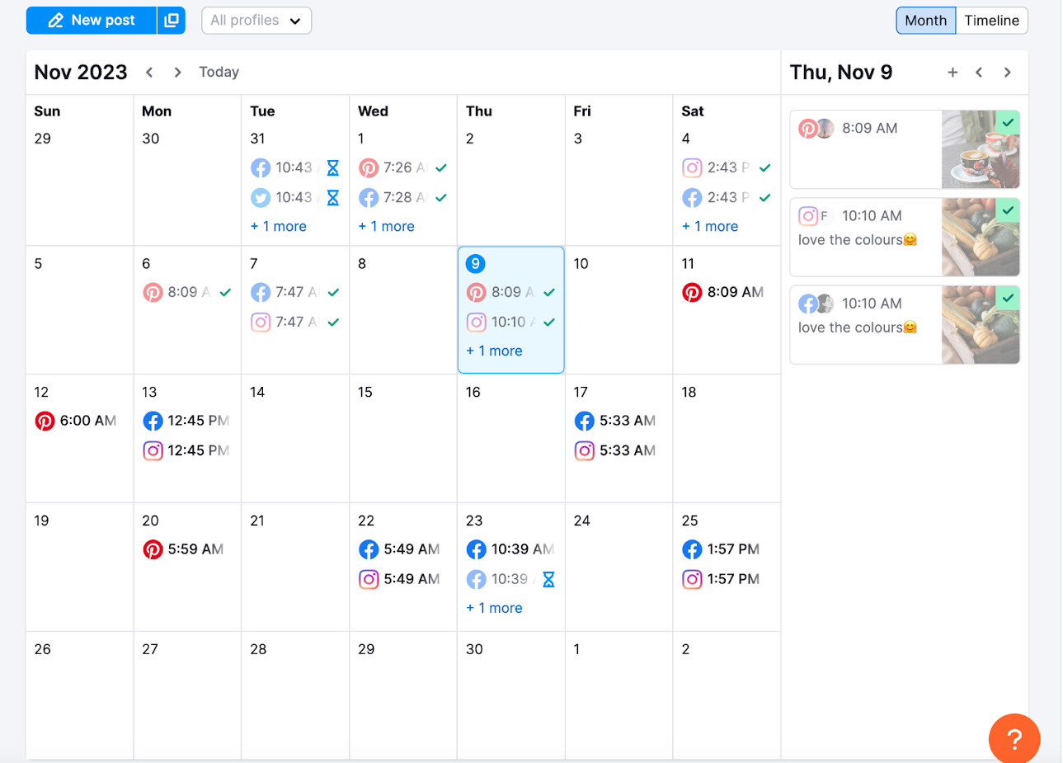Go to the next month with the right arrow
This screenshot has width=1063, height=763.
[x=177, y=72]
